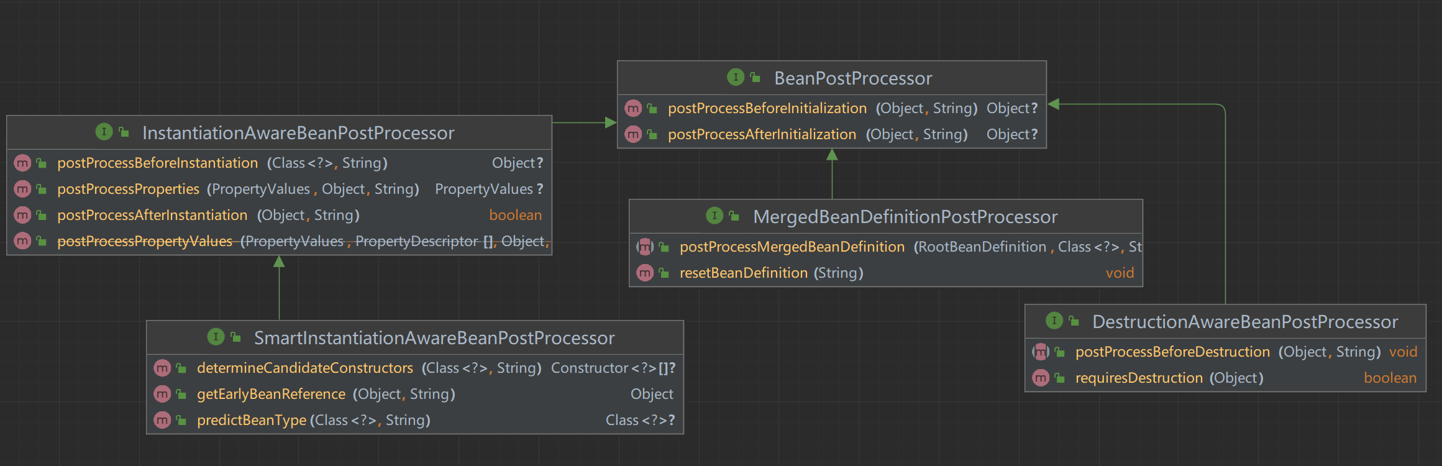
Task: Click the method icon of postProcessBeforeInstantiation
Action: point(22,163)
